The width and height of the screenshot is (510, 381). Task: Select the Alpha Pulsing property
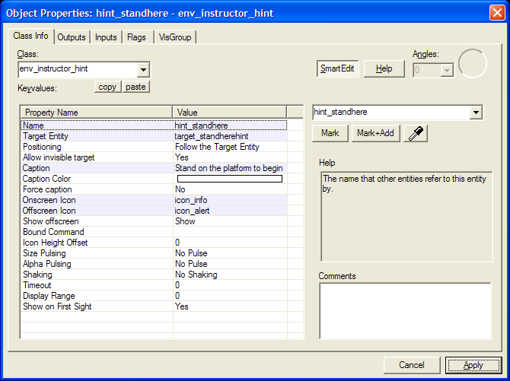click(46, 264)
